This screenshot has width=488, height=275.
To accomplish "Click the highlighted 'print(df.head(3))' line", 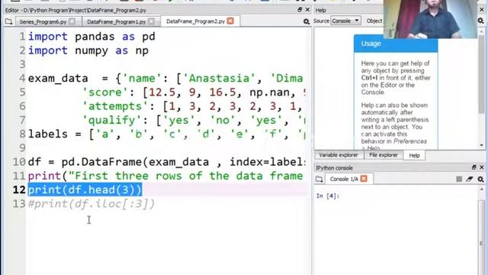I will pyautogui.click(x=85, y=189).
